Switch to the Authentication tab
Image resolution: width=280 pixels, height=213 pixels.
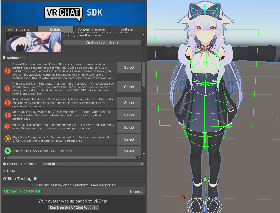[20, 29]
